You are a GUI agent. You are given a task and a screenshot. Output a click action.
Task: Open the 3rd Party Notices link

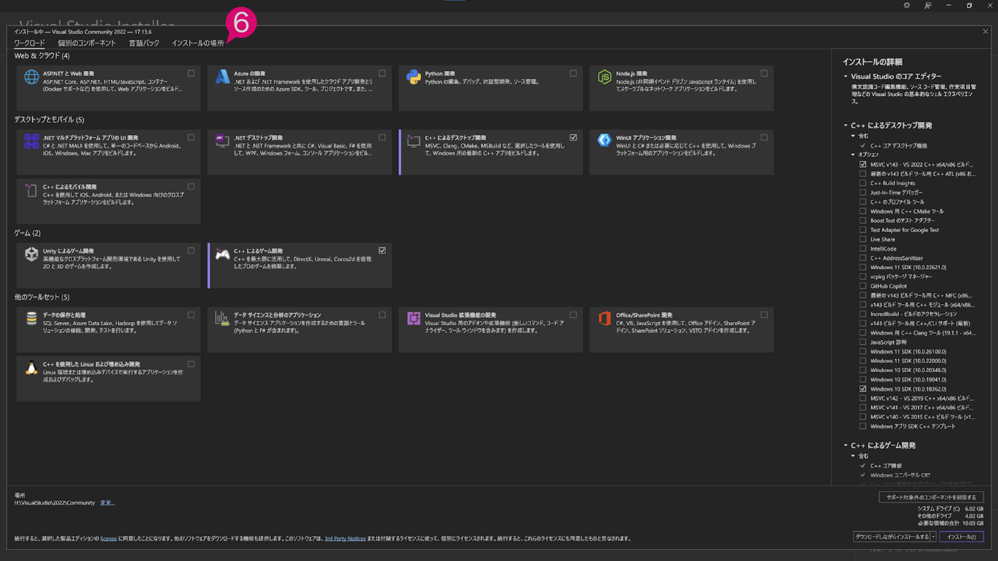click(x=345, y=539)
